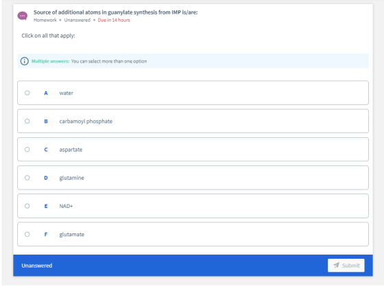Click the letter E option label
The height and width of the screenshot is (302, 384).
tap(46, 206)
